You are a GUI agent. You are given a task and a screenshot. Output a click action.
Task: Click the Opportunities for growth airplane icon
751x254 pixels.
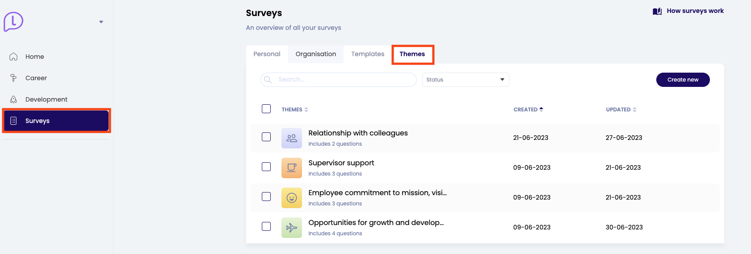coord(292,228)
